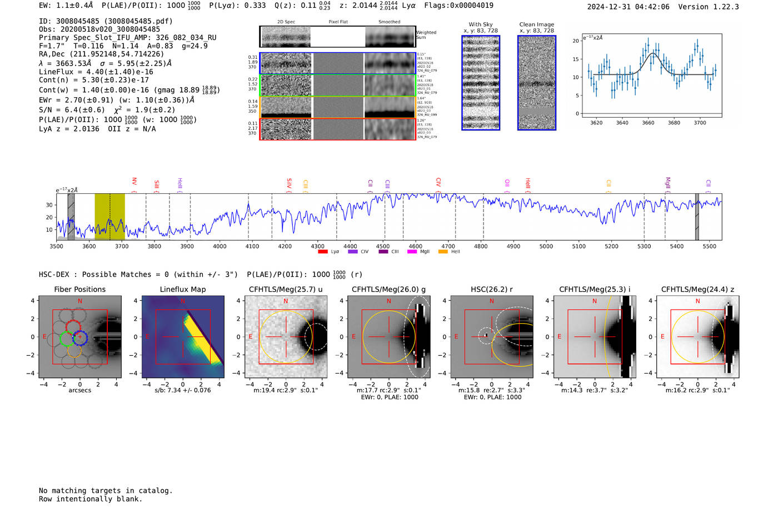Select the Obs: 20200518v020_3008045485 line

click(x=99, y=29)
